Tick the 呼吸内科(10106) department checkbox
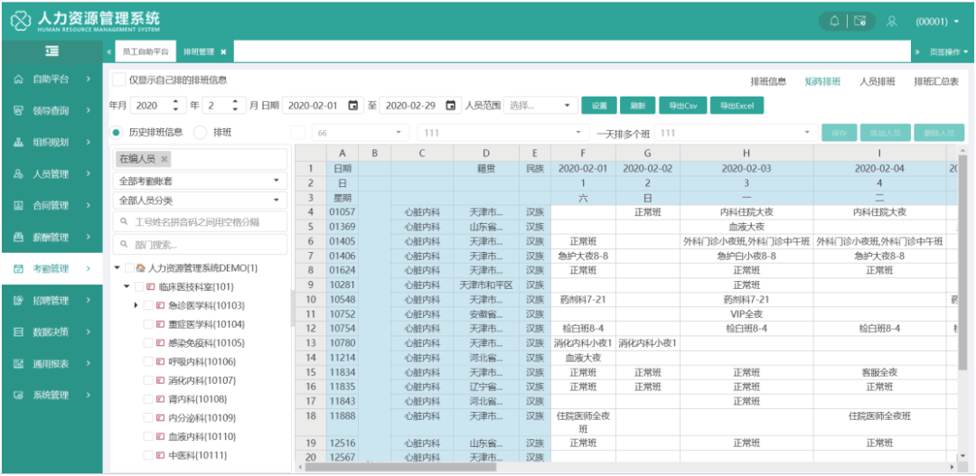The height and width of the screenshot is (476, 976). [149, 362]
